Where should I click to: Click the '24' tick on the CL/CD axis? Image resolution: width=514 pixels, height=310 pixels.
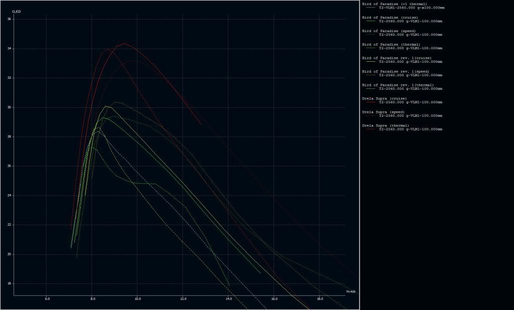coord(9,196)
